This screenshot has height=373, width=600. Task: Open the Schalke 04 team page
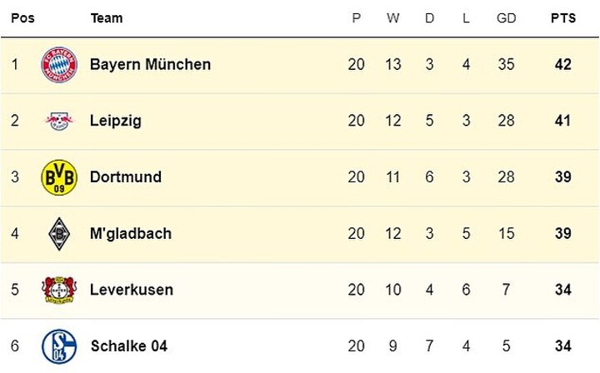(x=128, y=346)
